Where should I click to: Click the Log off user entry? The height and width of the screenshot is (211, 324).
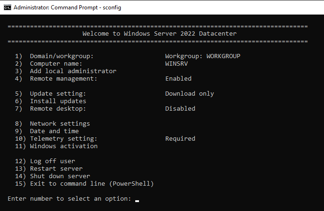[x=52, y=161]
